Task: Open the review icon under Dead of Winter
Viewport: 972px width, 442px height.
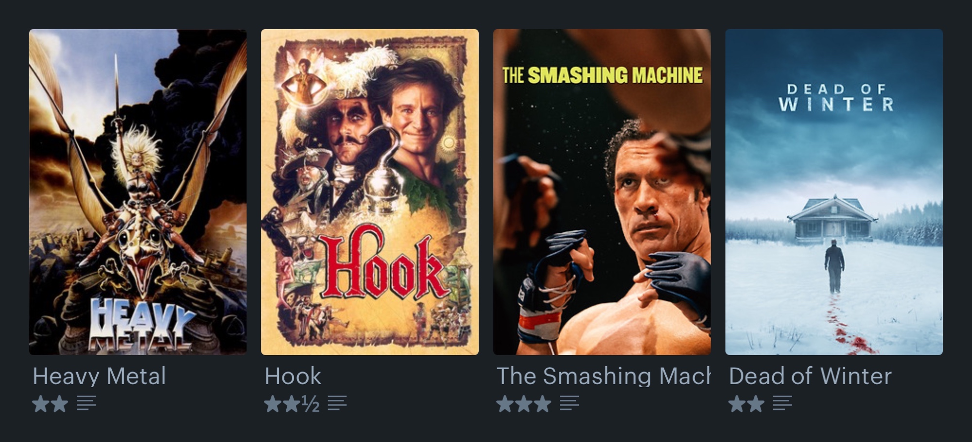Action: pyautogui.click(x=782, y=403)
